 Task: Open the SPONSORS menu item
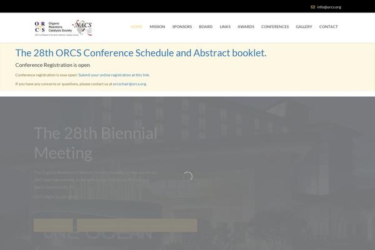pos(182,26)
